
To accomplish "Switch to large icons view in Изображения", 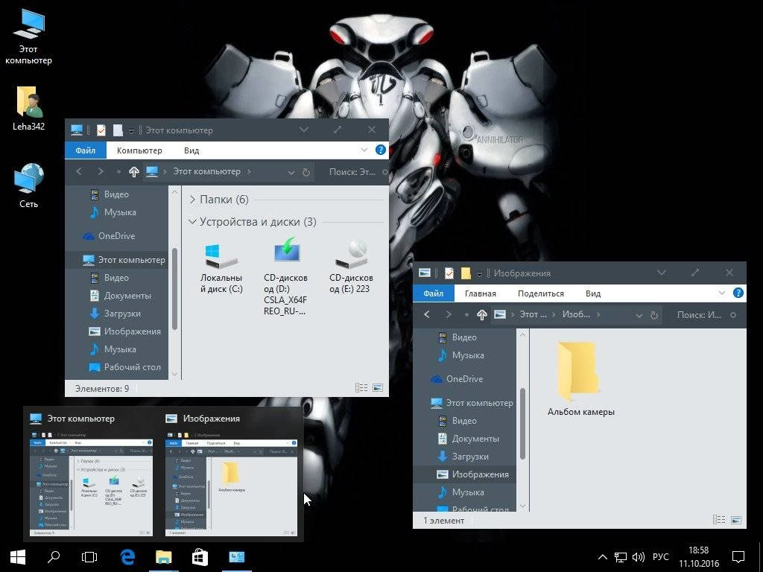I will pos(735,520).
